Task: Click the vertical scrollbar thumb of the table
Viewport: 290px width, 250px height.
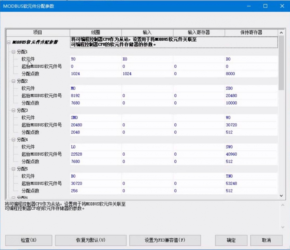Action: (281, 63)
